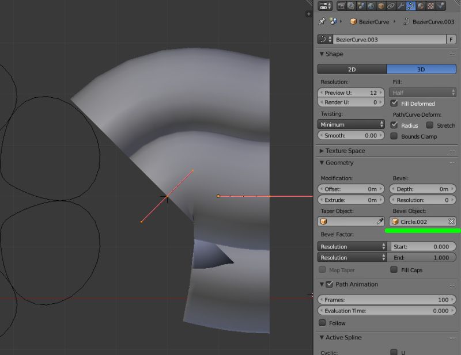Select the Modifiers wrench icon

tap(400, 6)
